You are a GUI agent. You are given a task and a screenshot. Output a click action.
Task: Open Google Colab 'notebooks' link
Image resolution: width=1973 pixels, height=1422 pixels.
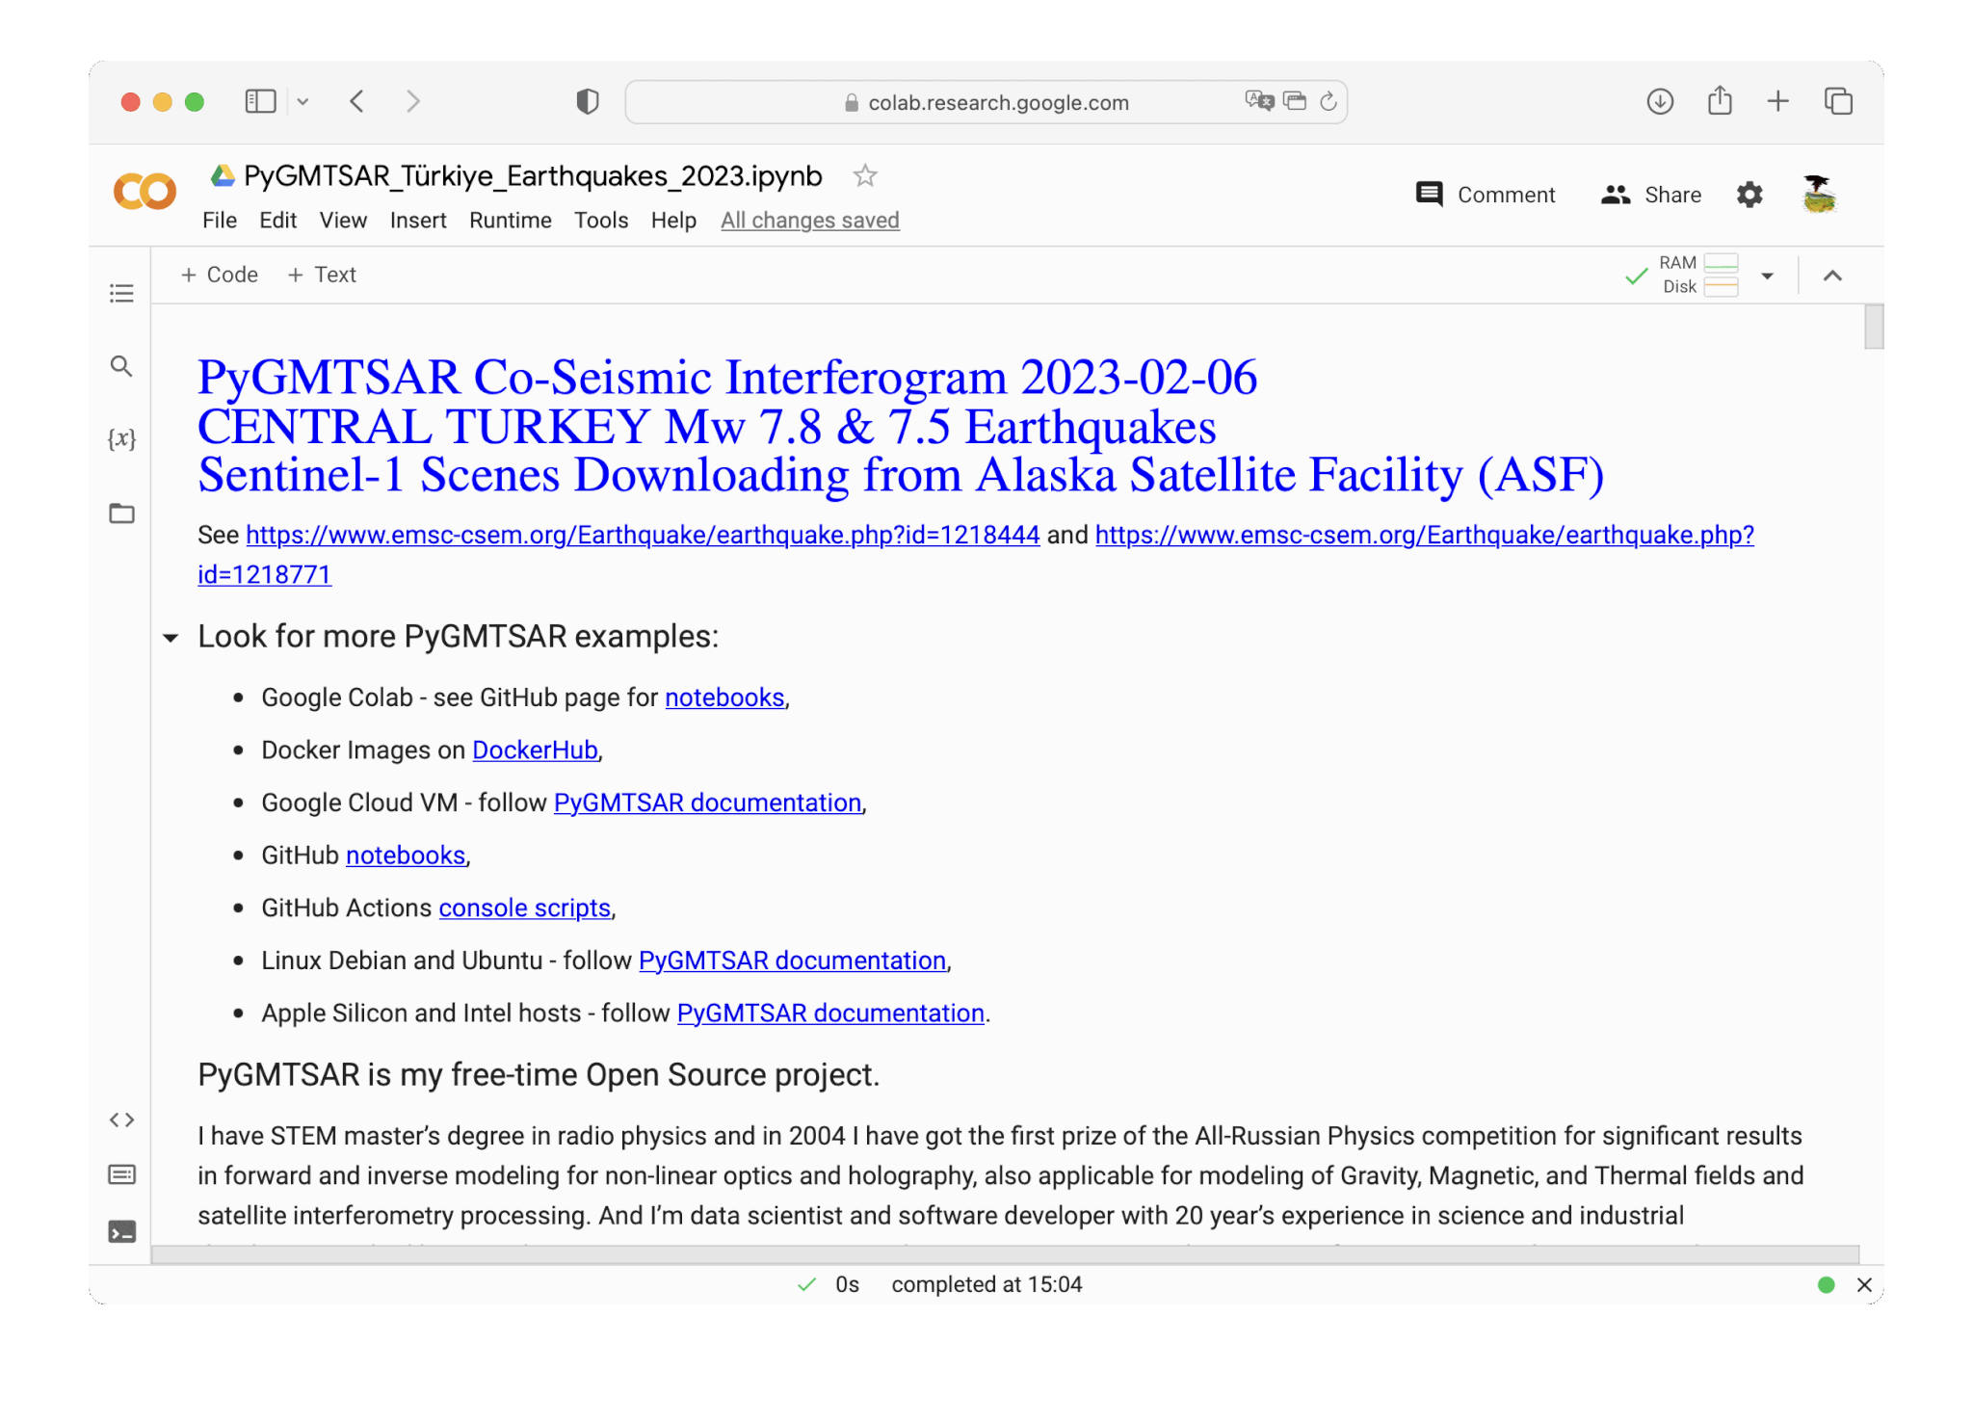[724, 698]
